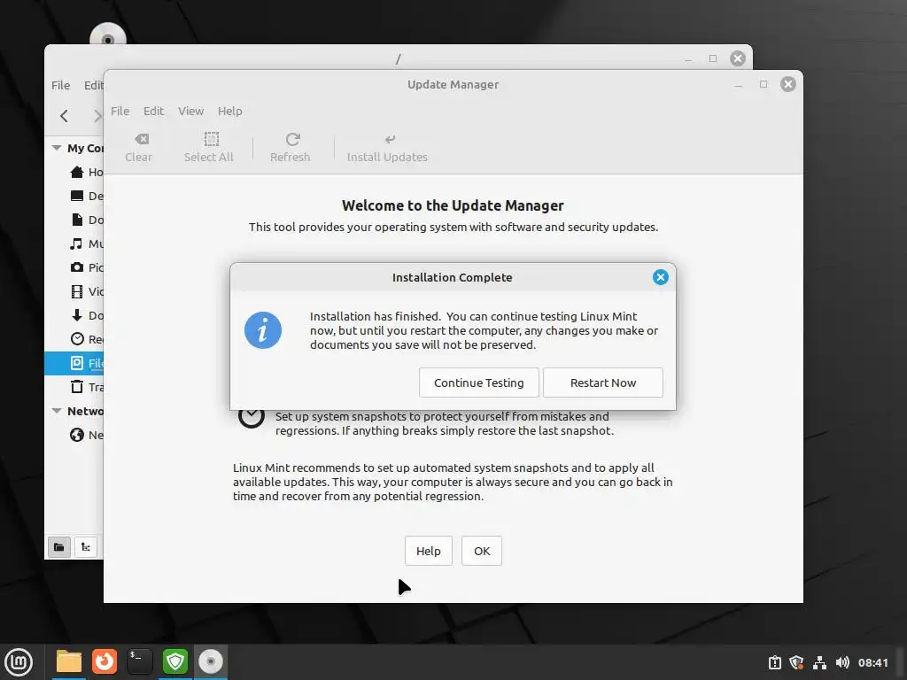Open the Update Manager Help menu
This screenshot has height=680, width=907.
pyautogui.click(x=229, y=111)
